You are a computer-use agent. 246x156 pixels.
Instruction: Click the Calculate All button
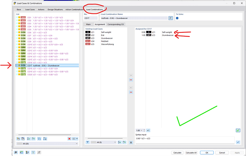click(x=191, y=152)
